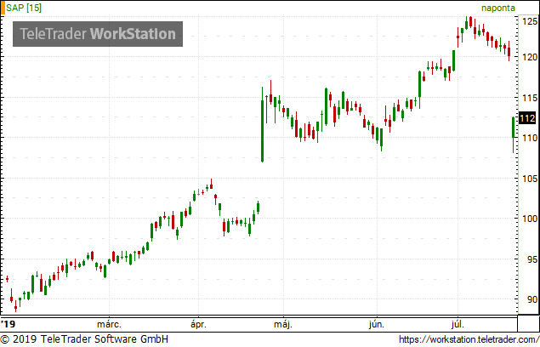The image size is (540, 347).
Task: Click the 100 price axis label
Action: 530,219
